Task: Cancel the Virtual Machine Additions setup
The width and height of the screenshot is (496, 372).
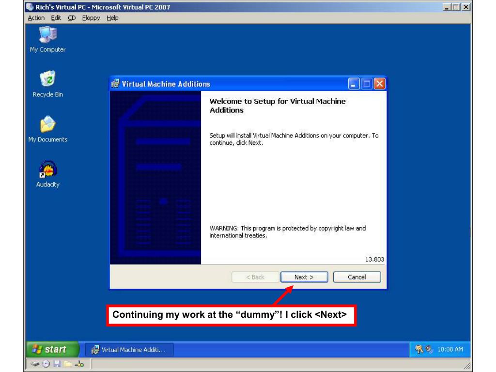Action: point(357,277)
